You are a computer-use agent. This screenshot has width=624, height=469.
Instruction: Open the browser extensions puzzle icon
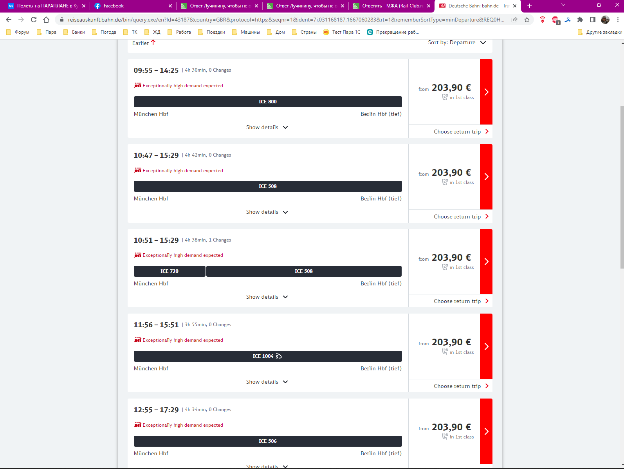(580, 20)
